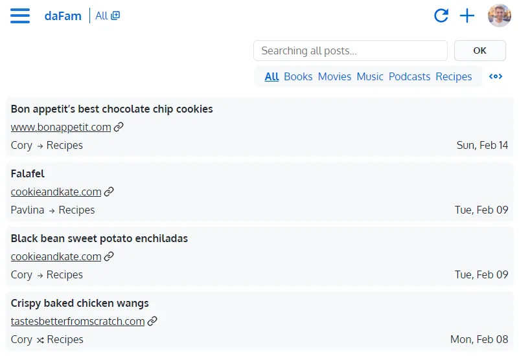This screenshot has height=356, width=519.
Task: Open the www.bonappetit.com link
Action: (61, 127)
